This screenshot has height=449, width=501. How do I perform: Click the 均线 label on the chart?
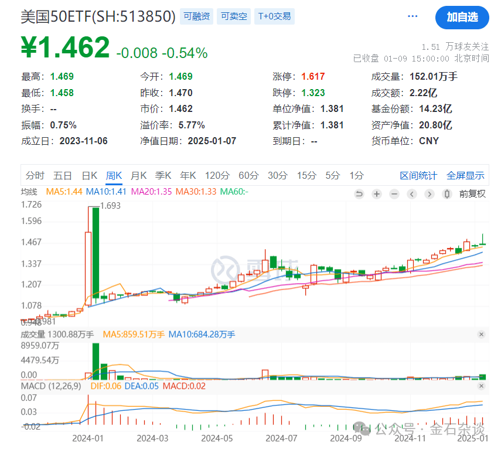click(x=29, y=192)
